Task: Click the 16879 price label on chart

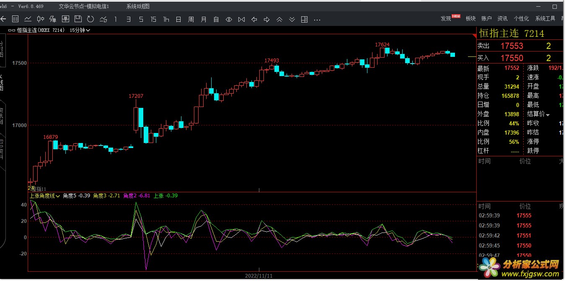Action: tap(51, 137)
